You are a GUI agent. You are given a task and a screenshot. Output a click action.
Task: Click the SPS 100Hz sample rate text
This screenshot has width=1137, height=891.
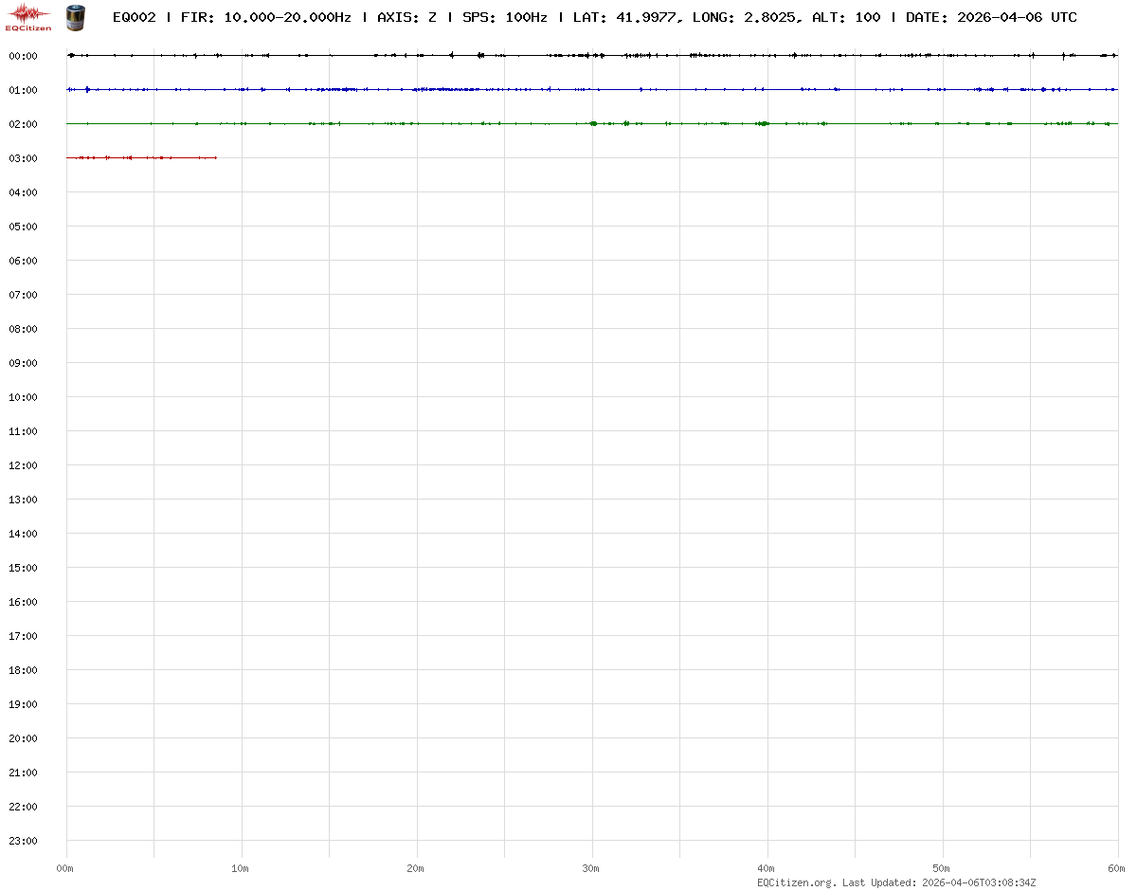click(x=505, y=17)
